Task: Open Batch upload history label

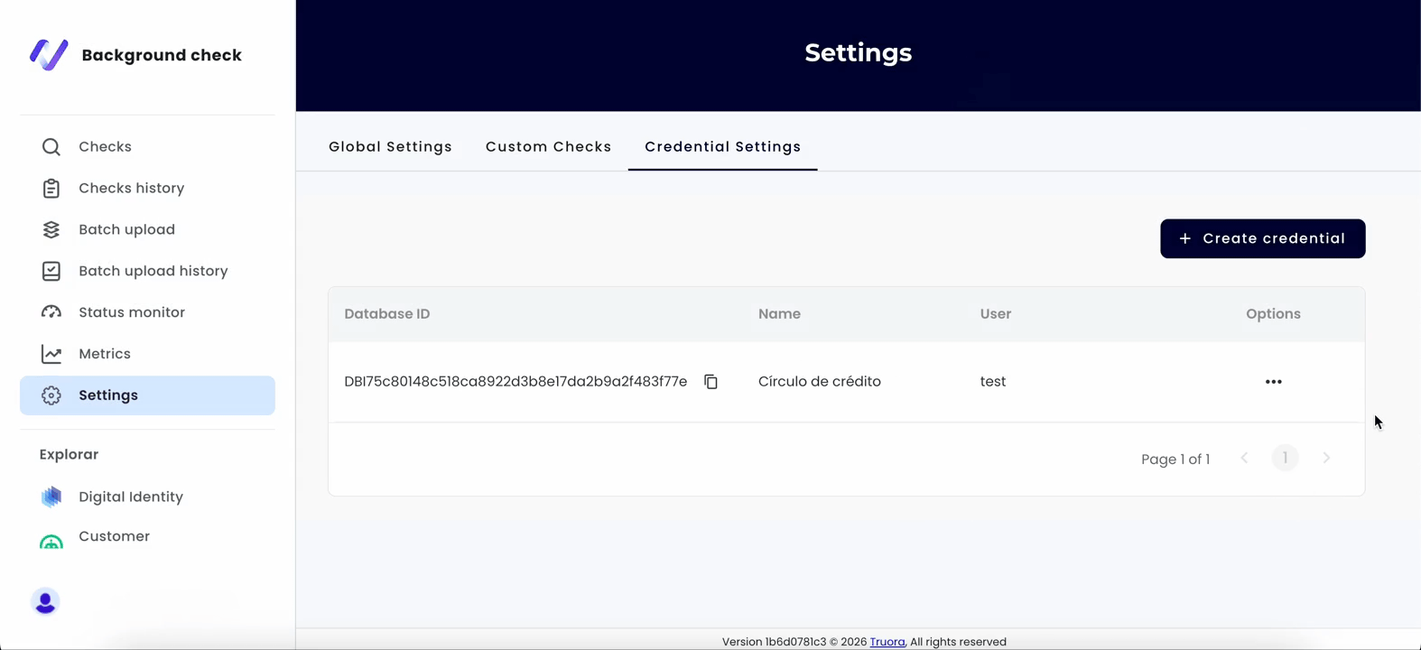Action: (153, 271)
